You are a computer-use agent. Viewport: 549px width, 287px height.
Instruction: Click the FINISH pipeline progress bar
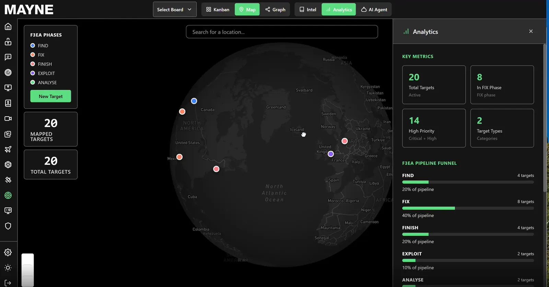tap(468, 234)
